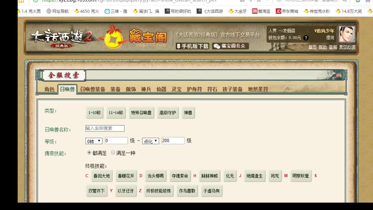This screenshot has width=373, height=210.
Task: Select the 春暖花开 skill
Action: (126, 176)
